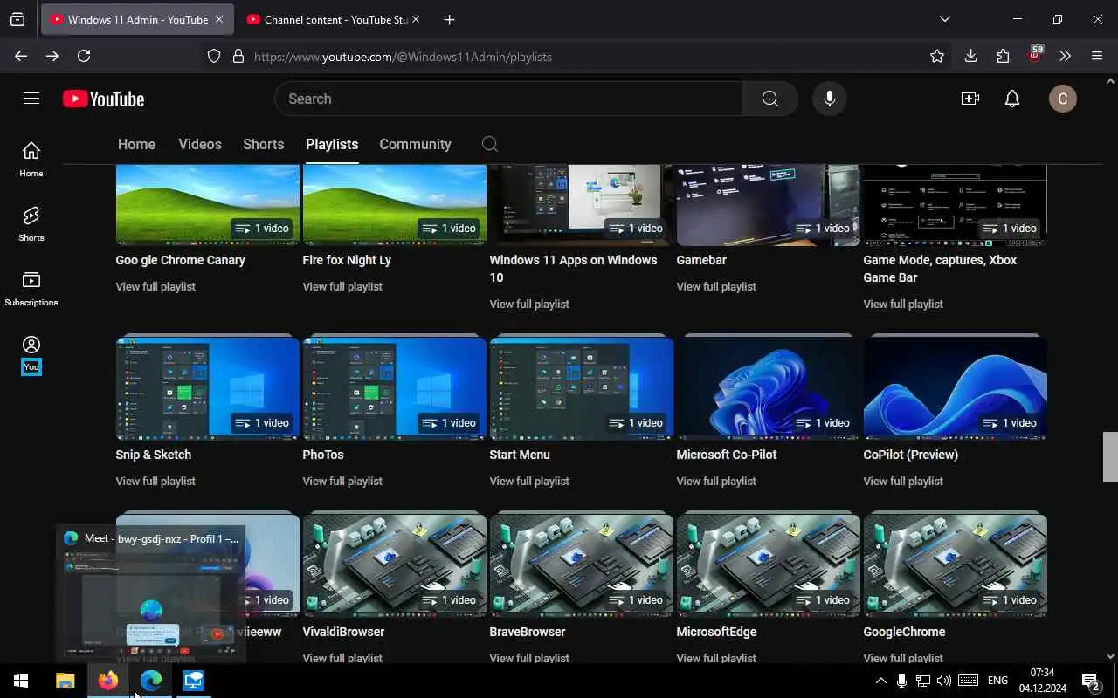This screenshot has height=698, width=1118.
Task: Search within the channel using the magnifier
Action: 490,144
